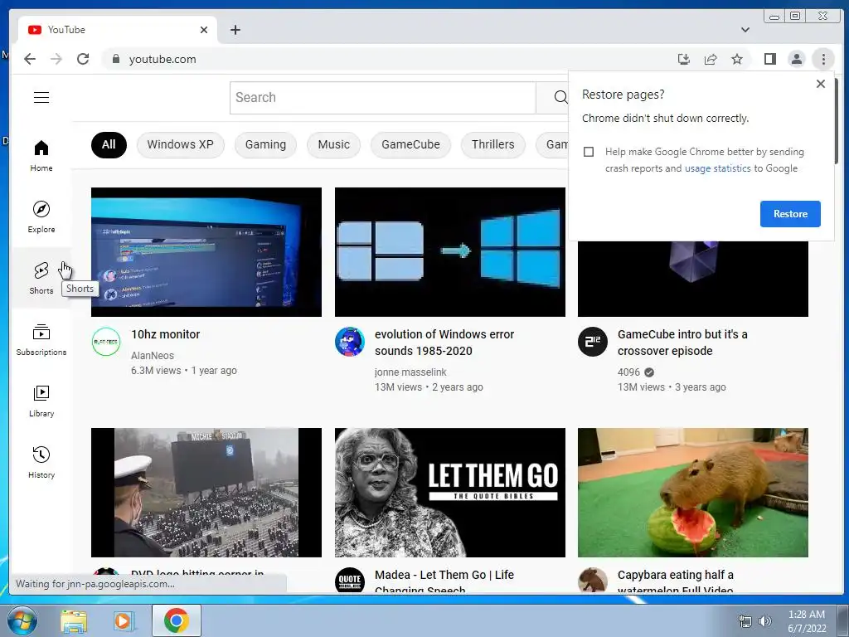Open the Windows Start button
Image resolution: width=849 pixels, height=637 pixels.
click(22, 620)
